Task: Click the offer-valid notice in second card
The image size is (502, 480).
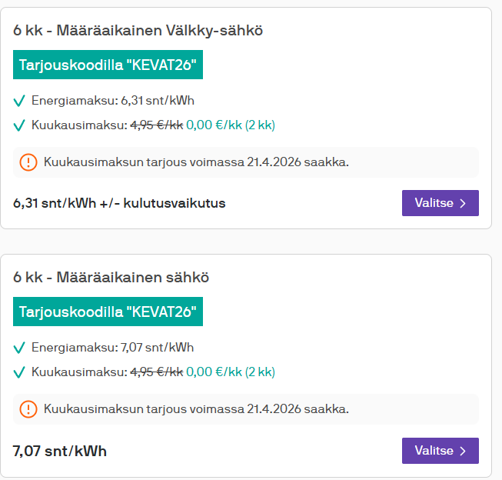Action: click(x=196, y=409)
